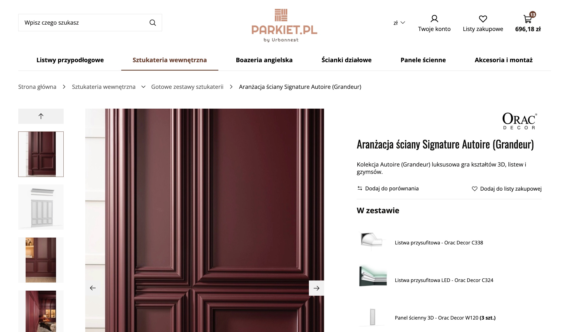Open Listwy przypodłogowe menu item
563x332 pixels.
coord(70,60)
